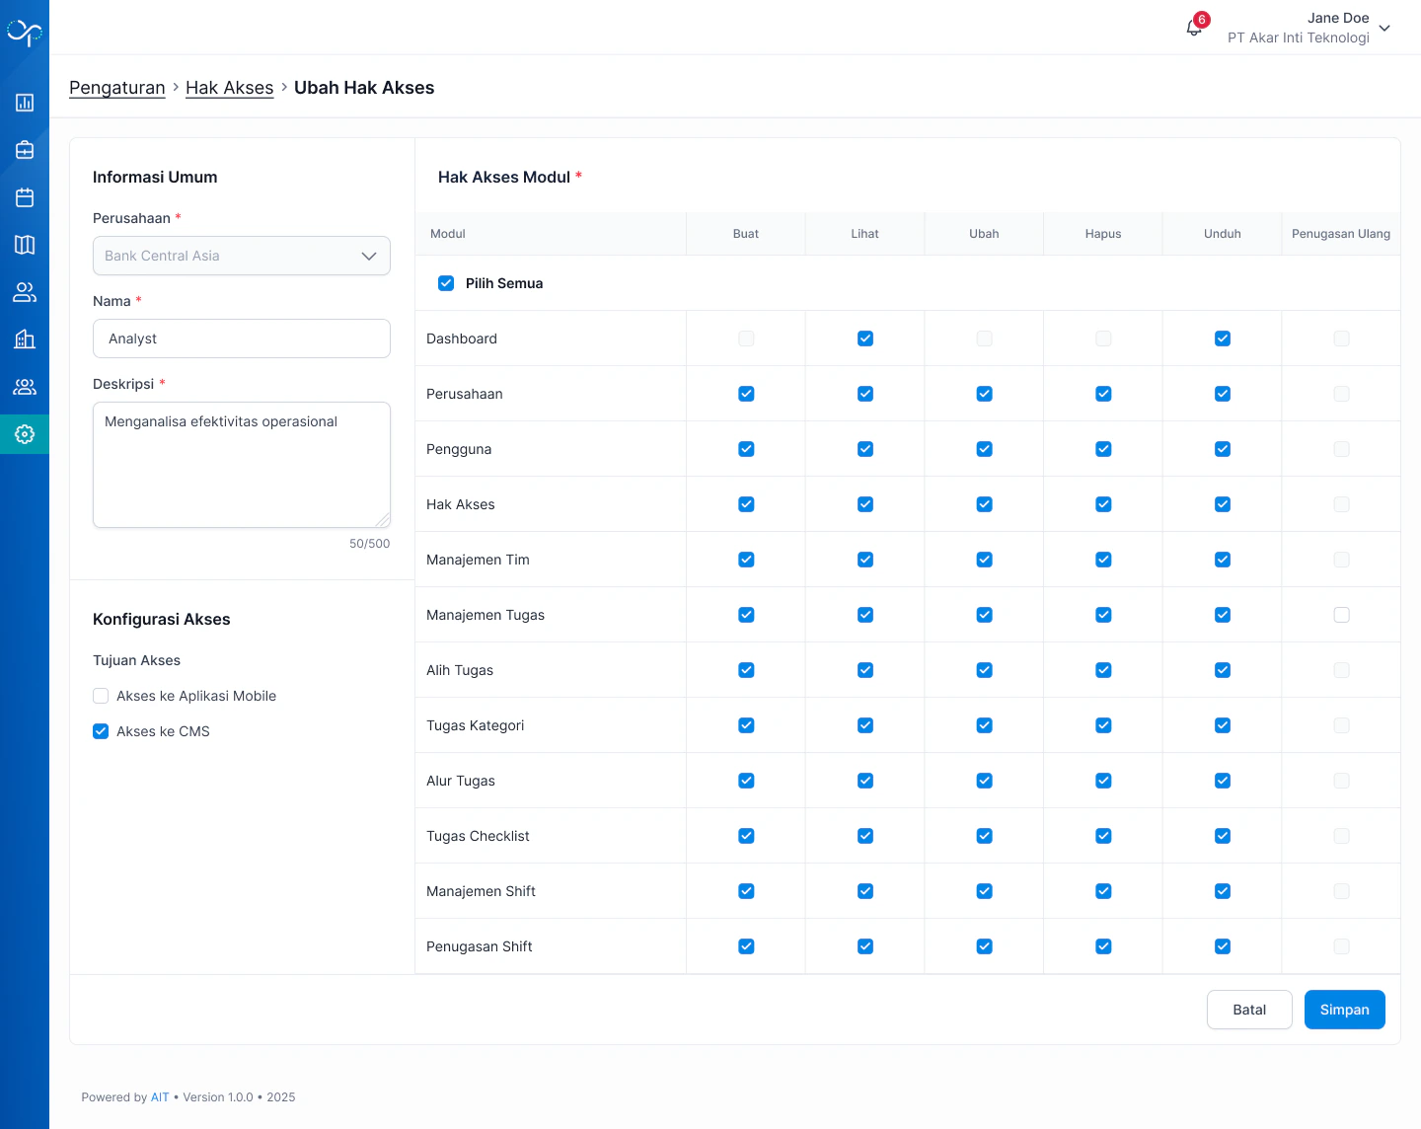Open the Perusahaan dropdown
This screenshot has width=1421, height=1129.
(x=242, y=256)
